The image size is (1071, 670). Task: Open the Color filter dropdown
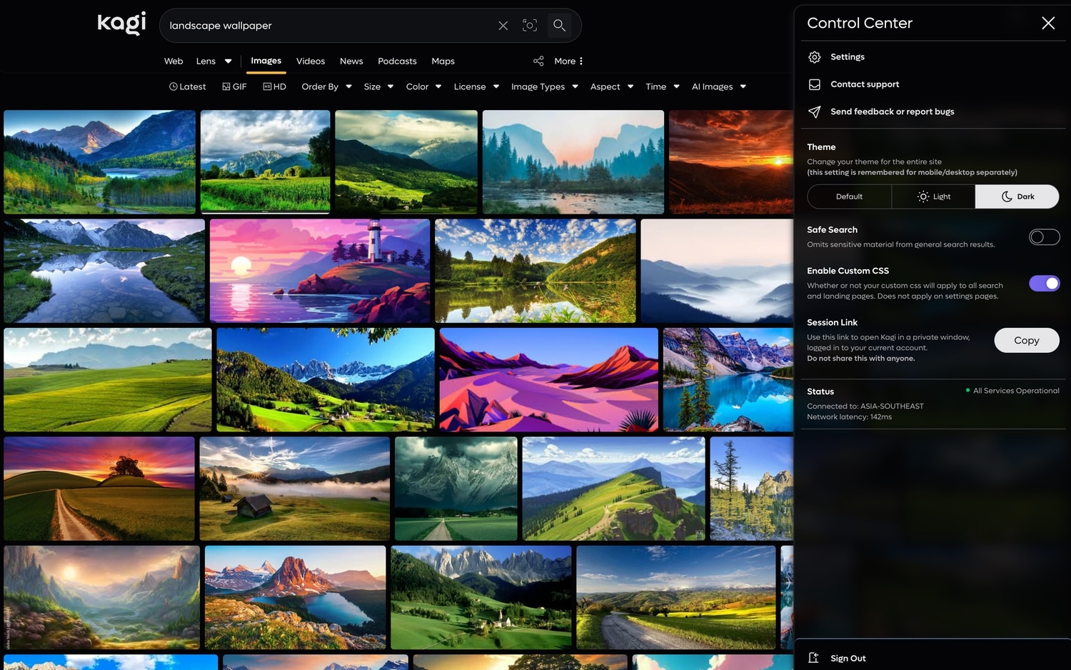pos(423,87)
